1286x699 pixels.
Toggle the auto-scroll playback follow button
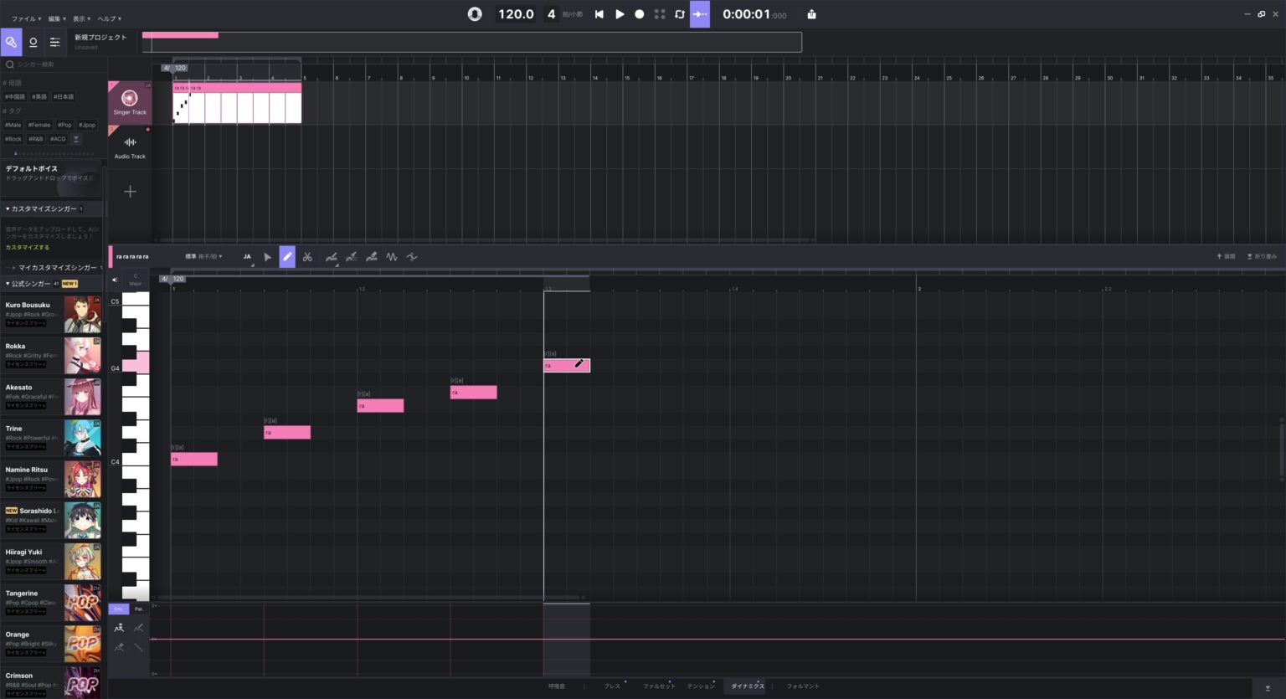tap(700, 14)
